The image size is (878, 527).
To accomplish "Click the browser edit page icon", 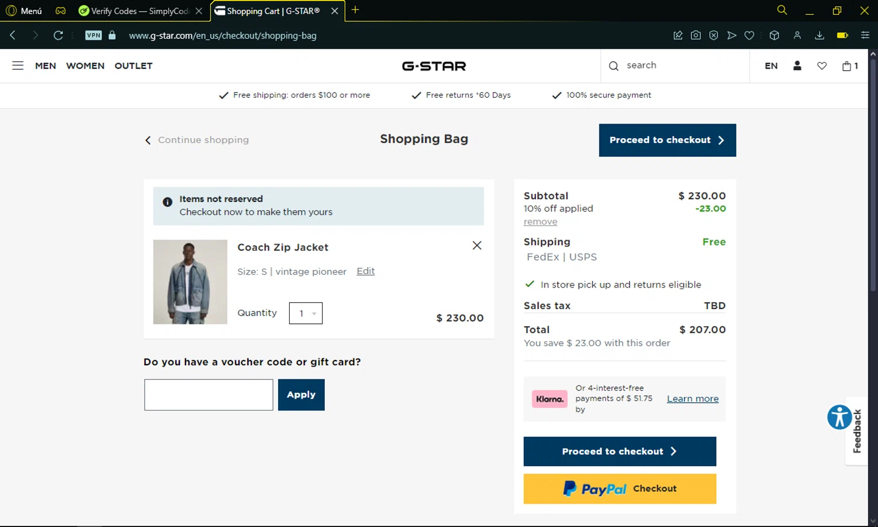I will [x=678, y=35].
